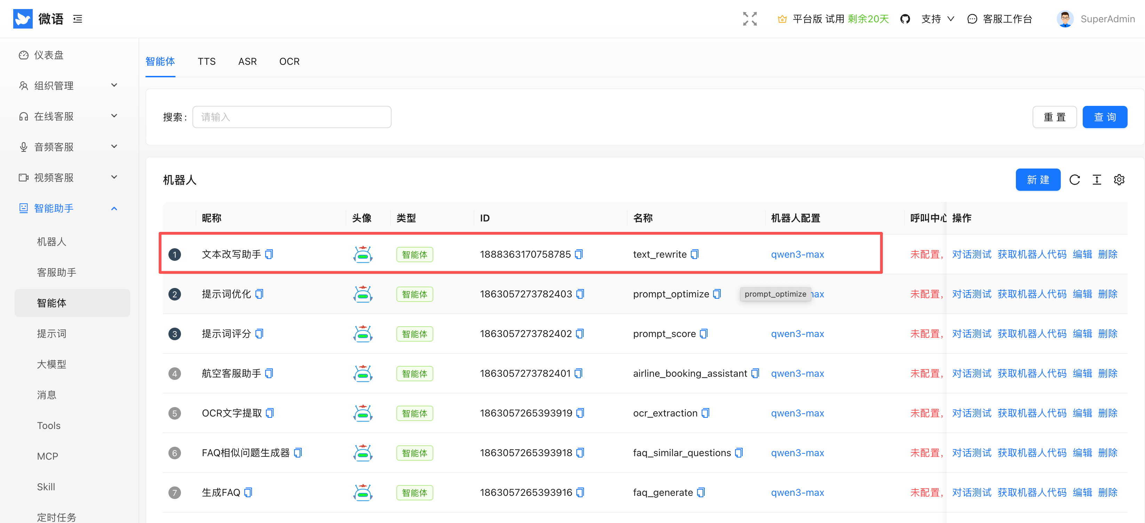Image resolution: width=1145 pixels, height=523 pixels.
Task: Open qwen3-max config for faq_generate
Action: coord(797,492)
